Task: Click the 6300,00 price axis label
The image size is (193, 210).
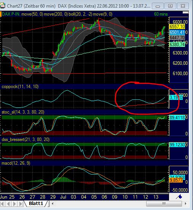Action: (180, 53)
